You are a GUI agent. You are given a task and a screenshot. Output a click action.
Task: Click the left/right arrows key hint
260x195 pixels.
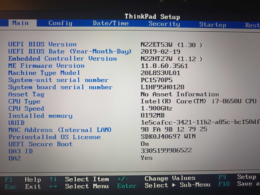pos(53,186)
